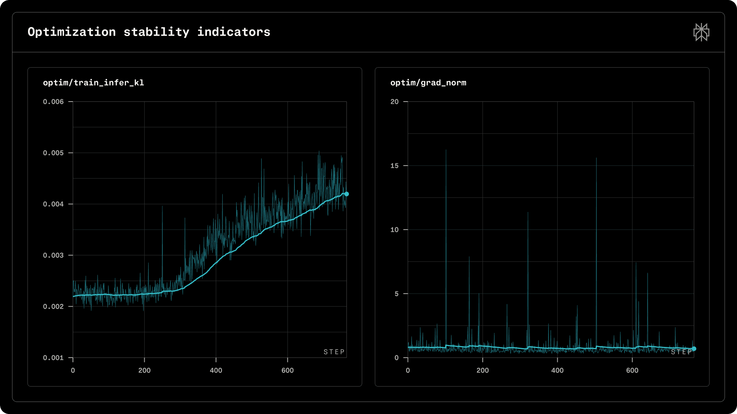Viewport: 737px width, 414px height.
Task: Click the Perplexity logo icon top right
Action: click(701, 32)
